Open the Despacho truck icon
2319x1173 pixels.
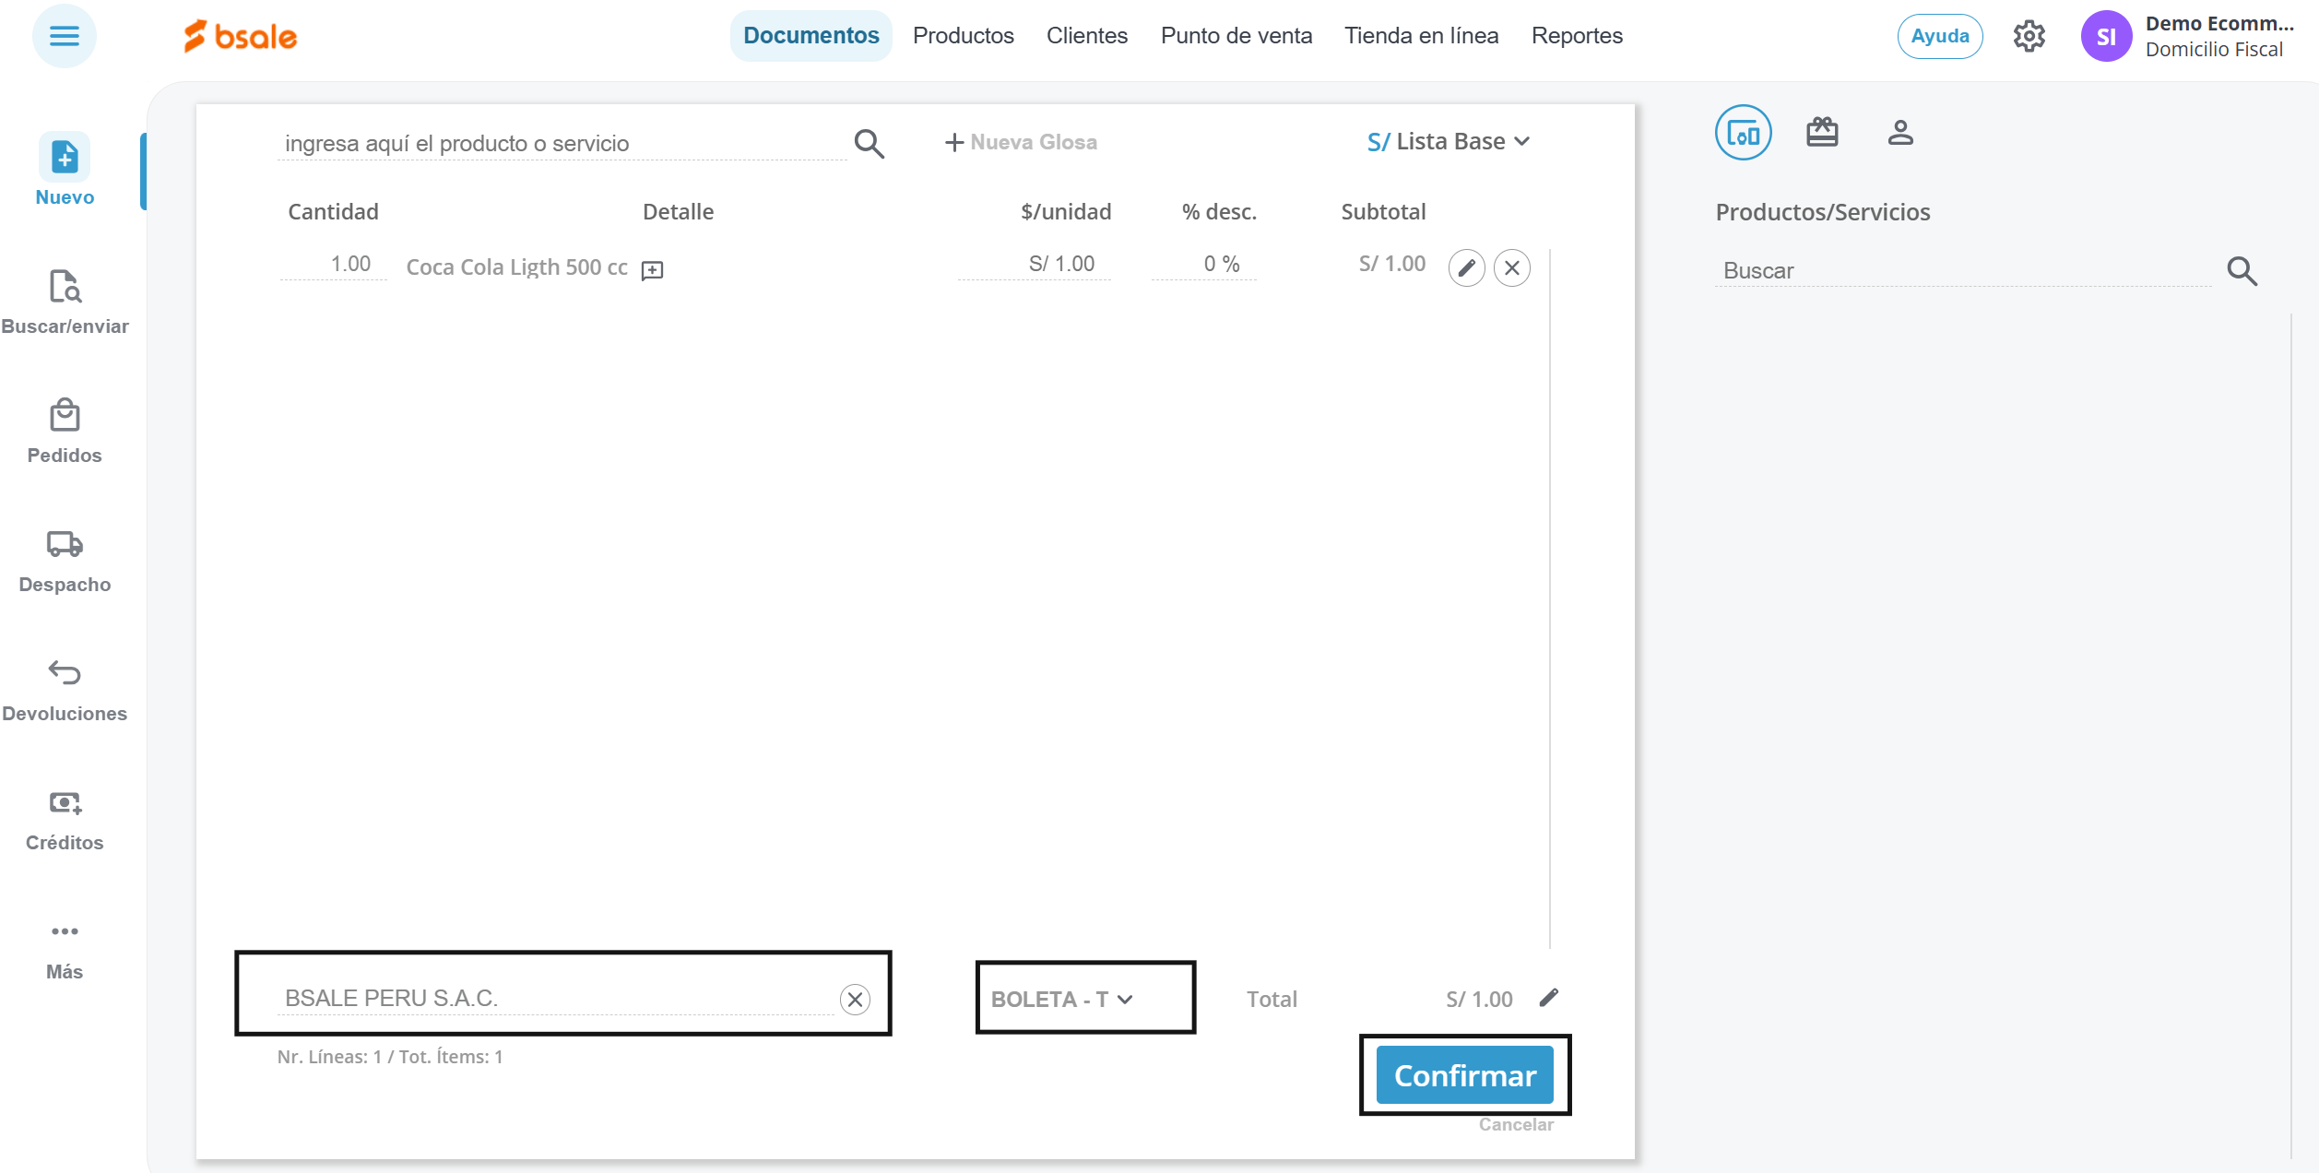(x=65, y=544)
